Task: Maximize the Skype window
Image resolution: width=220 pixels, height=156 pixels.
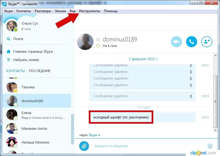Action: (201, 3)
